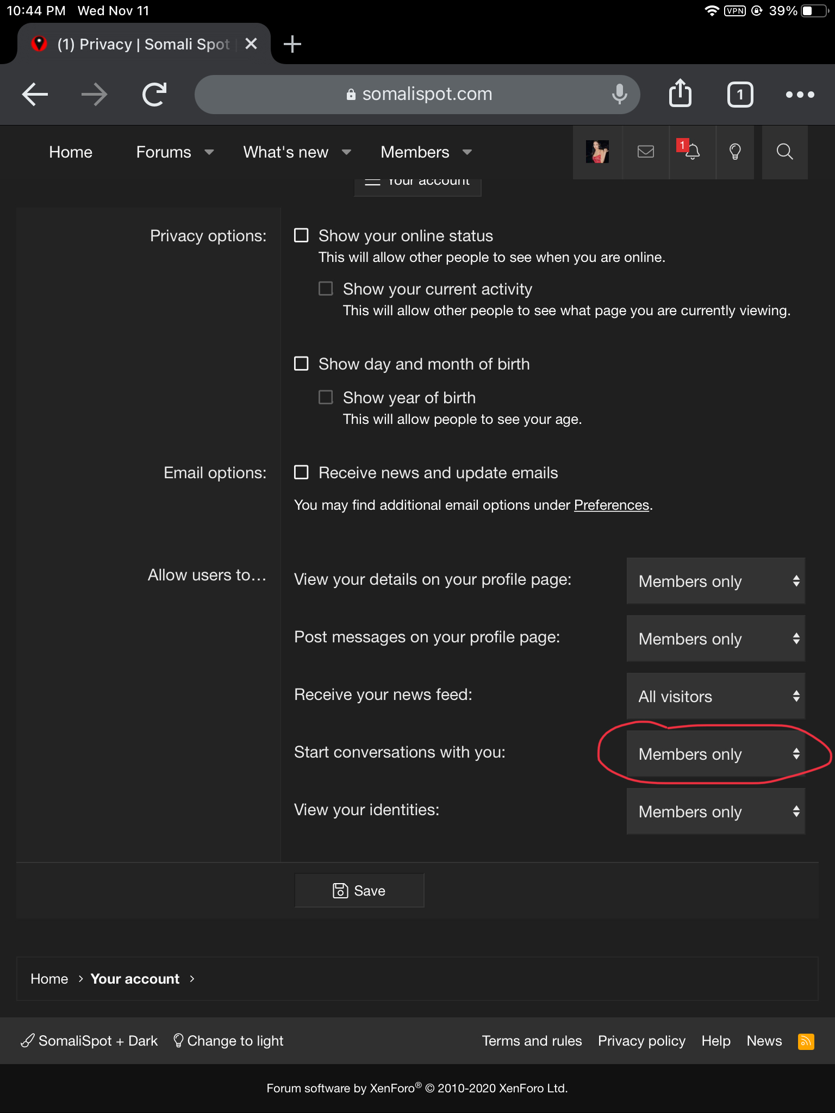Expand the View your identities dropdown
The width and height of the screenshot is (835, 1113).
click(x=715, y=811)
